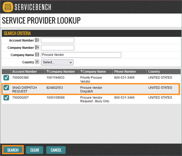Toggle checkbox for account 700000267

[6, 98]
